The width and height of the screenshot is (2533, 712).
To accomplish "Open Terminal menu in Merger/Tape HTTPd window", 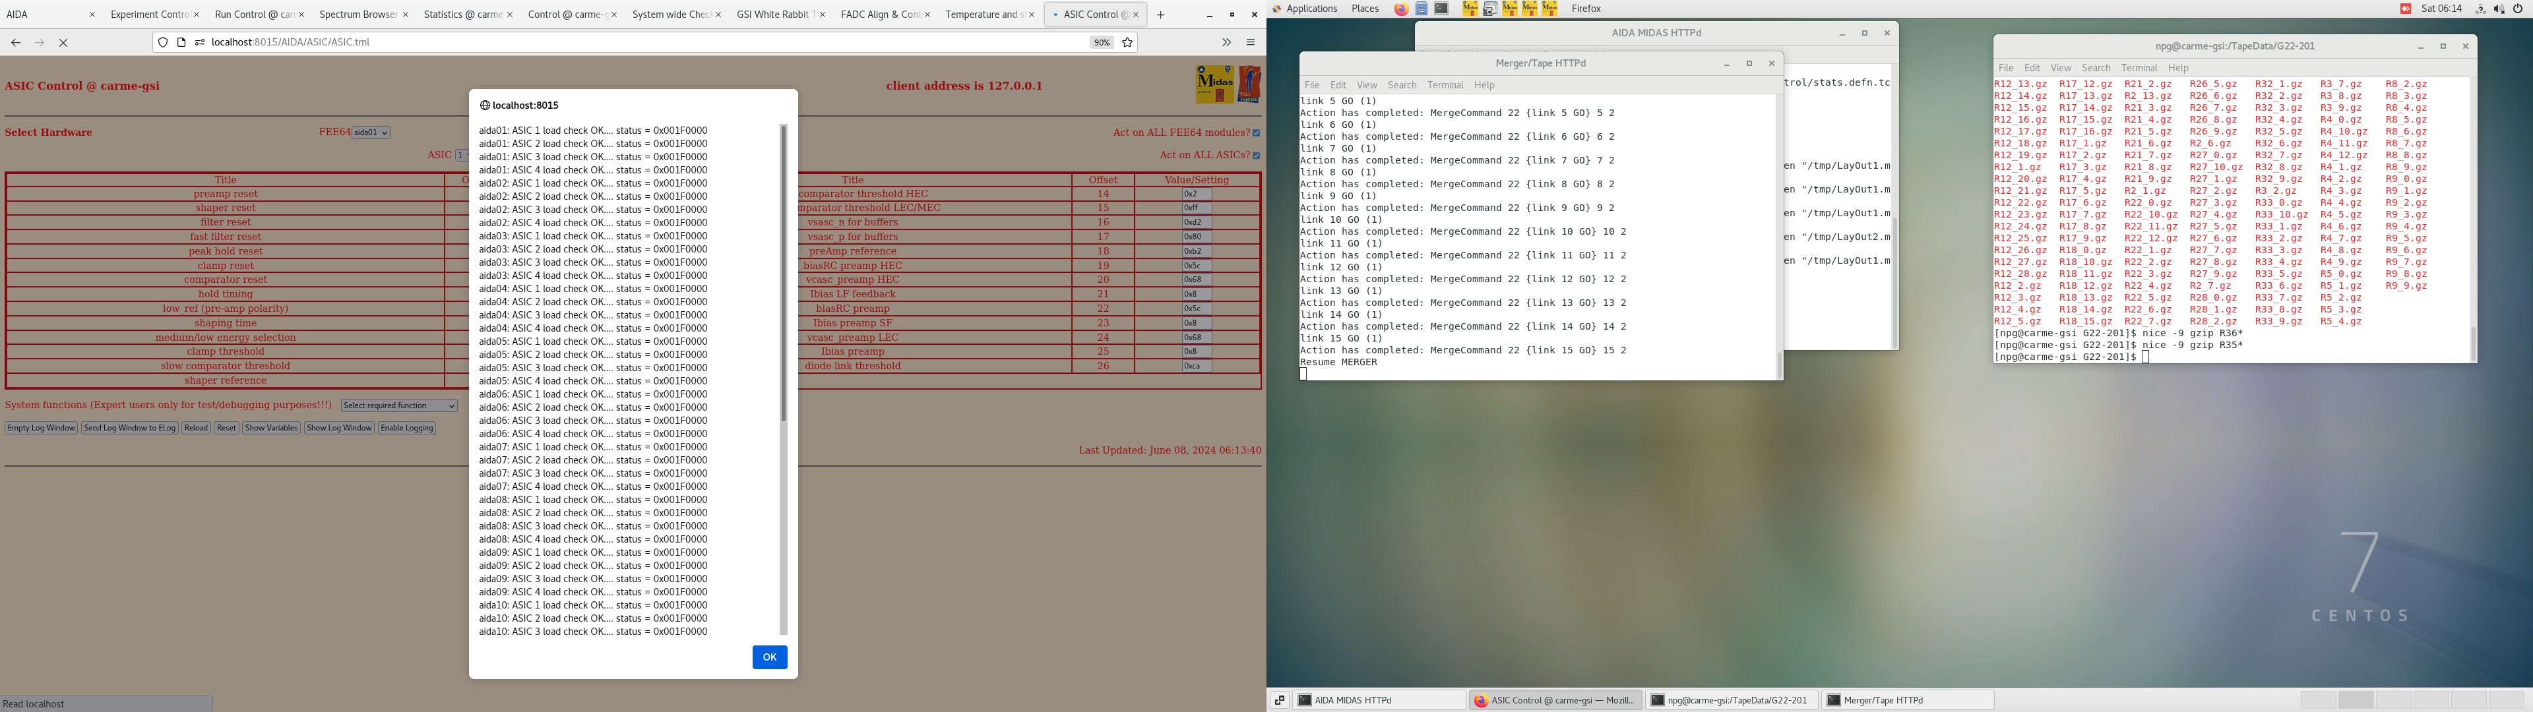I will [x=1445, y=86].
